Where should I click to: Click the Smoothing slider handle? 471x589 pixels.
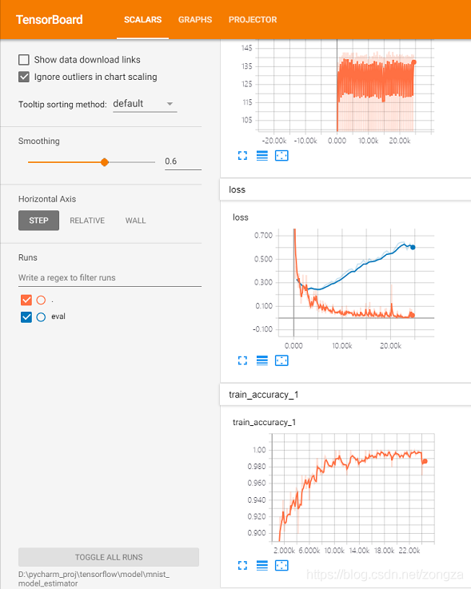click(x=105, y=162)
